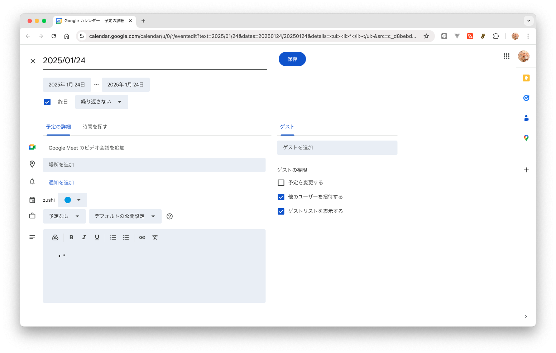Open デフォルトの公開設定 visibility dropdown
This screenshot has width=556, height=353.
125,216
